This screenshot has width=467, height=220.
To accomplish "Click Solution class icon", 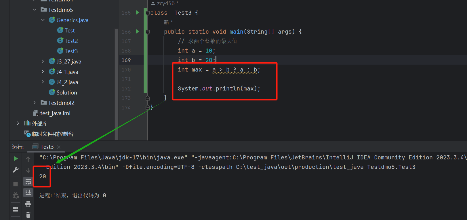I will (52, 92).
